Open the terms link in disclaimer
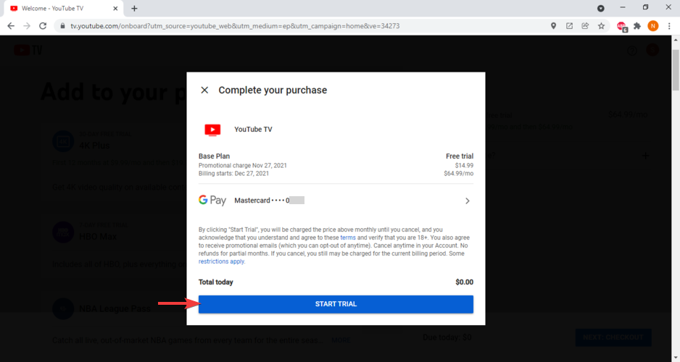This screenshot has height=362, width=680. [x=348, y=237]
